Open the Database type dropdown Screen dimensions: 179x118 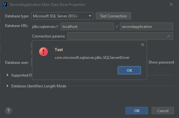[62, 16]
